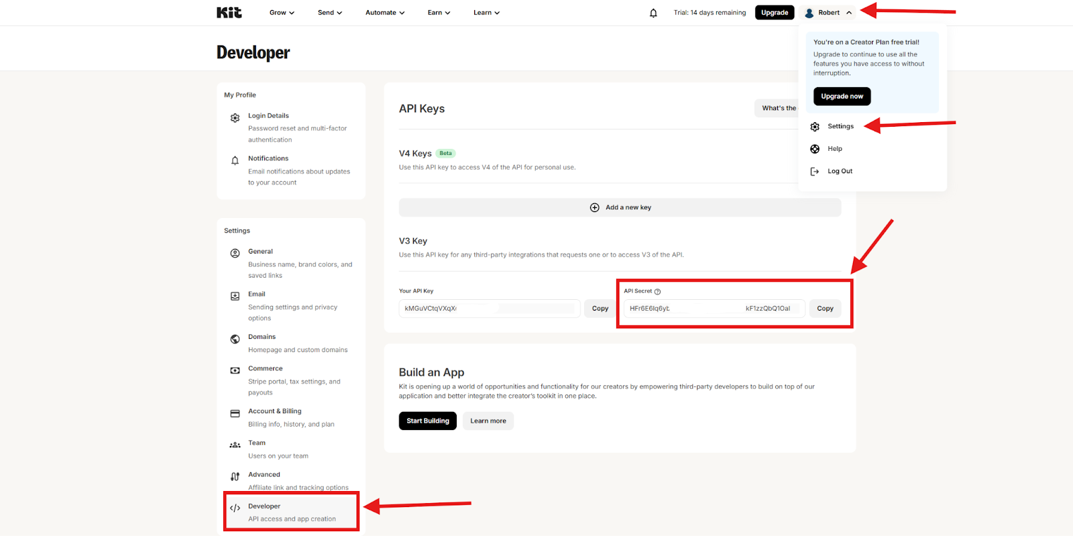This screenshot has height=536, width=1073.
Task: Click Trial: 14 days remaining text
Action: tap(710, 13)
